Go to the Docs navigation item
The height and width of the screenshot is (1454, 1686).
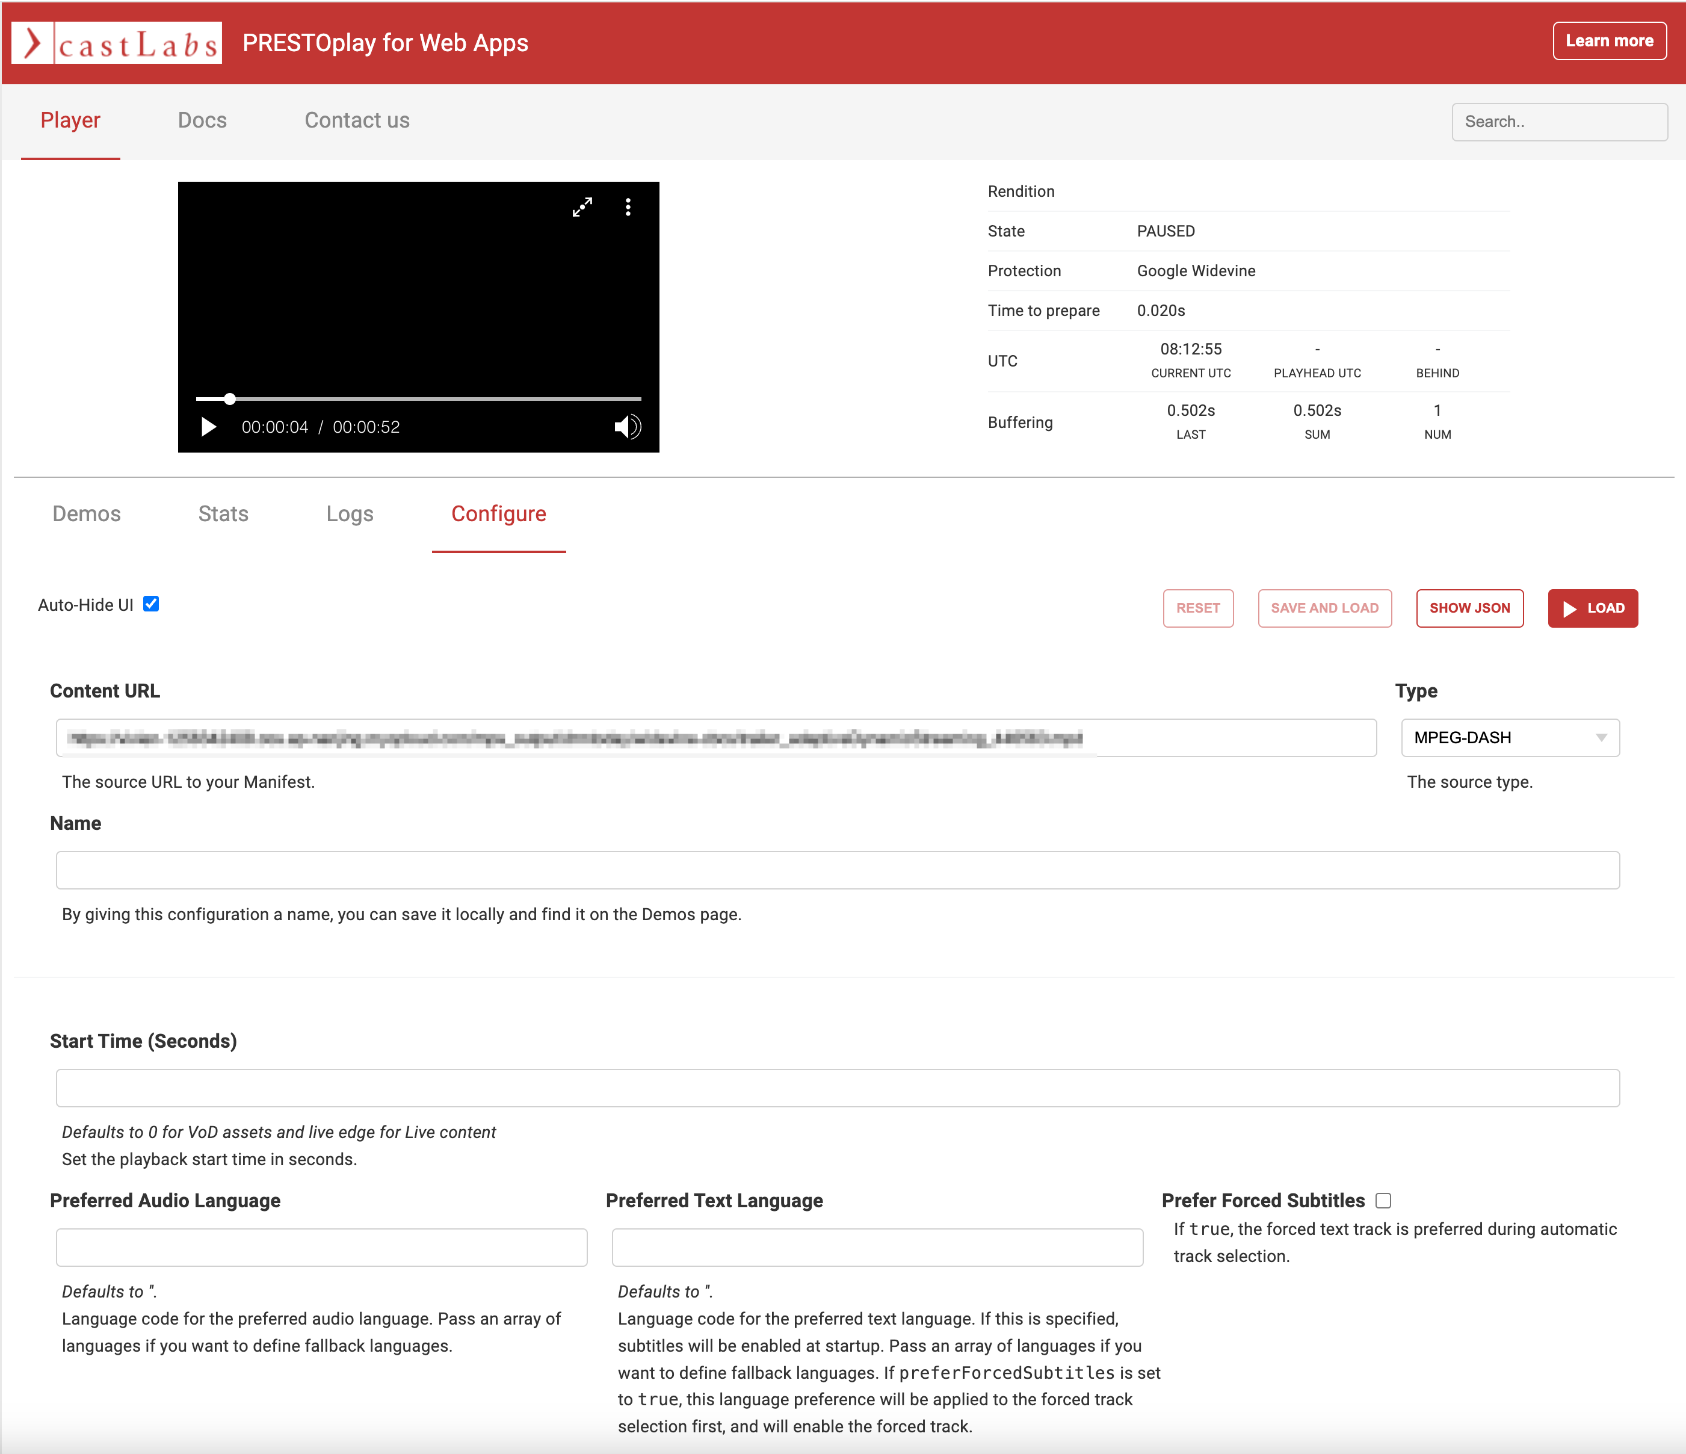202,120
